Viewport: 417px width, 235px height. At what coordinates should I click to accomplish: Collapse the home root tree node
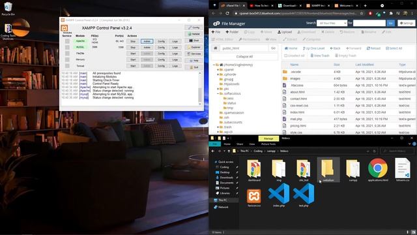point(214,65)
